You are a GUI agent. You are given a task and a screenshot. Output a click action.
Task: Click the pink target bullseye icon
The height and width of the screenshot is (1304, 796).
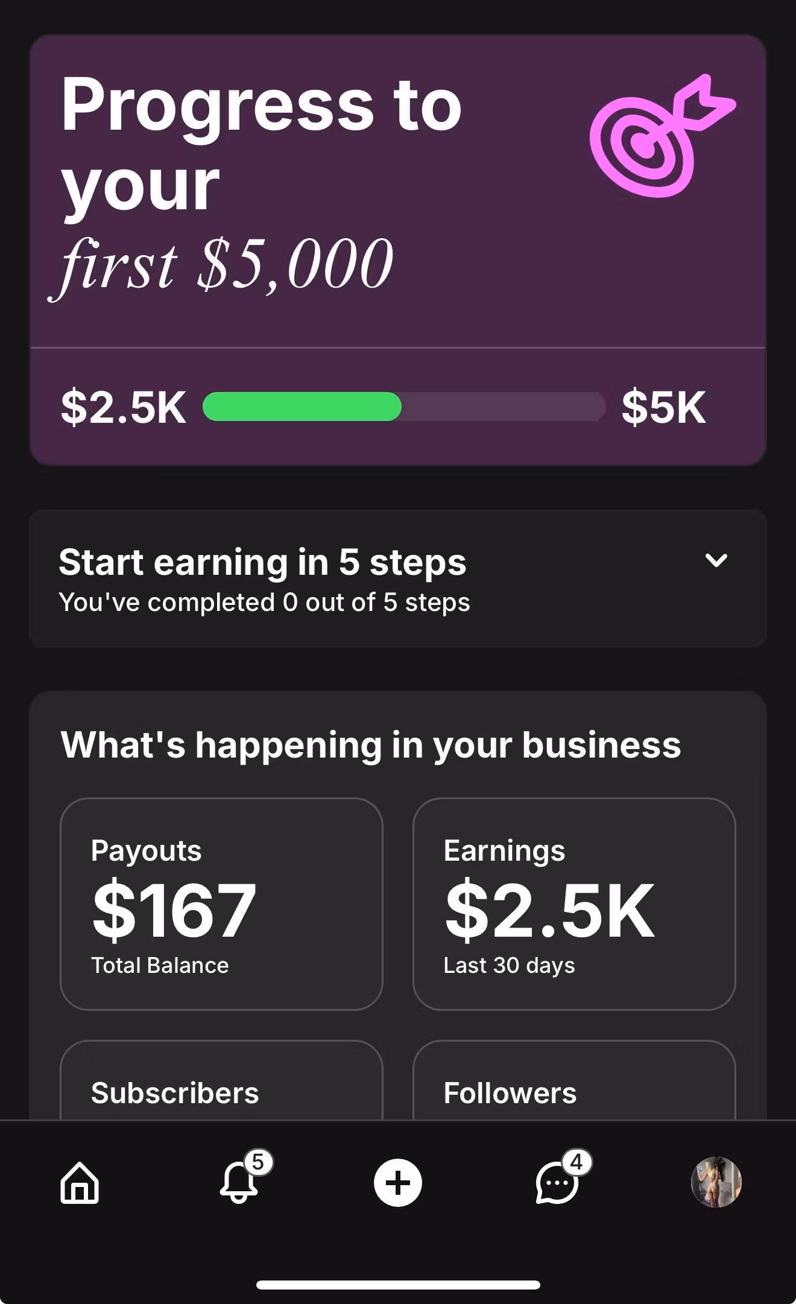click(661, 138)
